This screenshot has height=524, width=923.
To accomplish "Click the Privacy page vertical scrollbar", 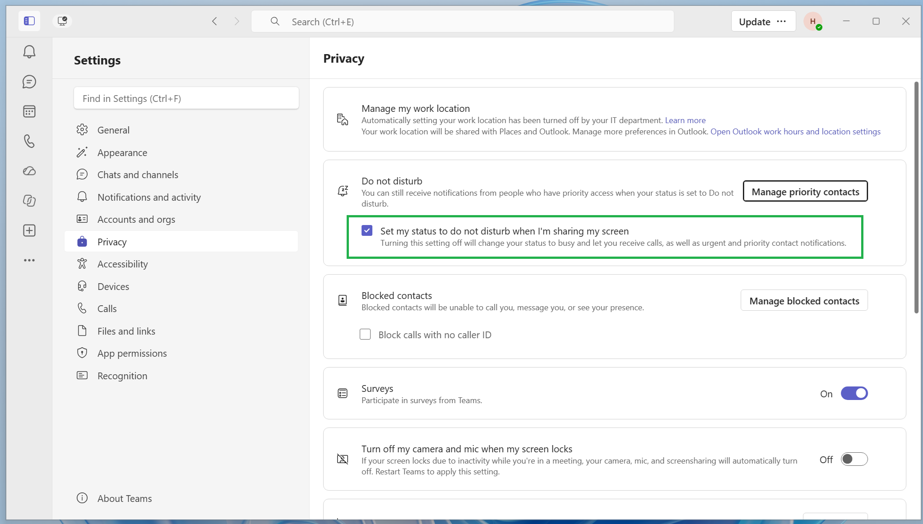I will (x=916, y=197).
